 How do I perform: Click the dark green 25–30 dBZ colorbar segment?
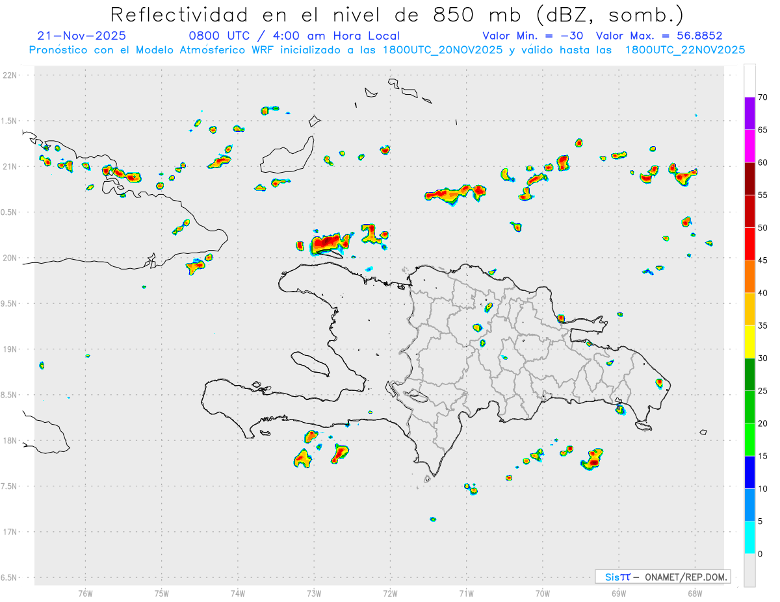749,375
